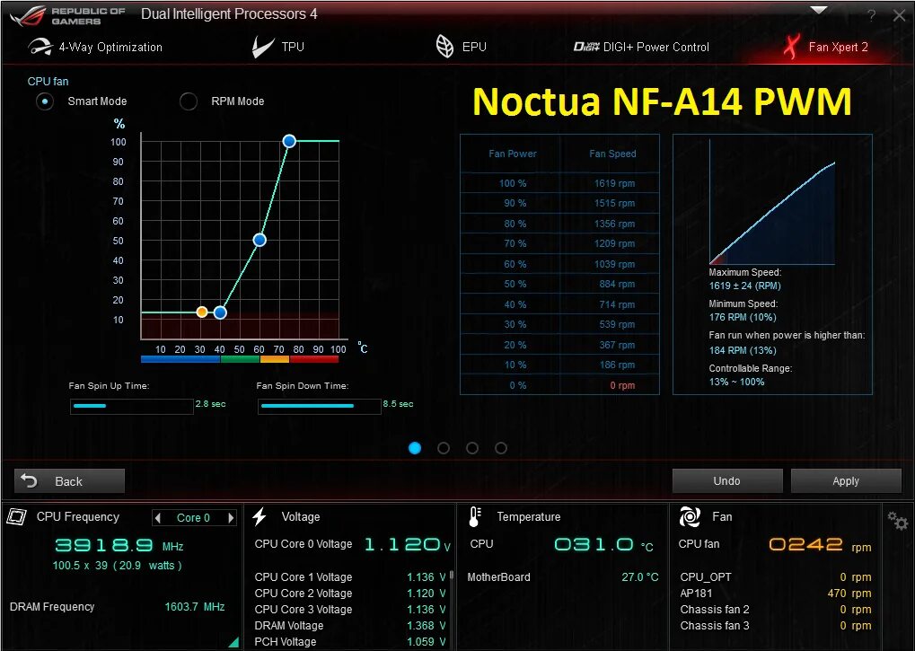Switch to the TPU tab
This screenshot has height=651, width=915.
277,47
